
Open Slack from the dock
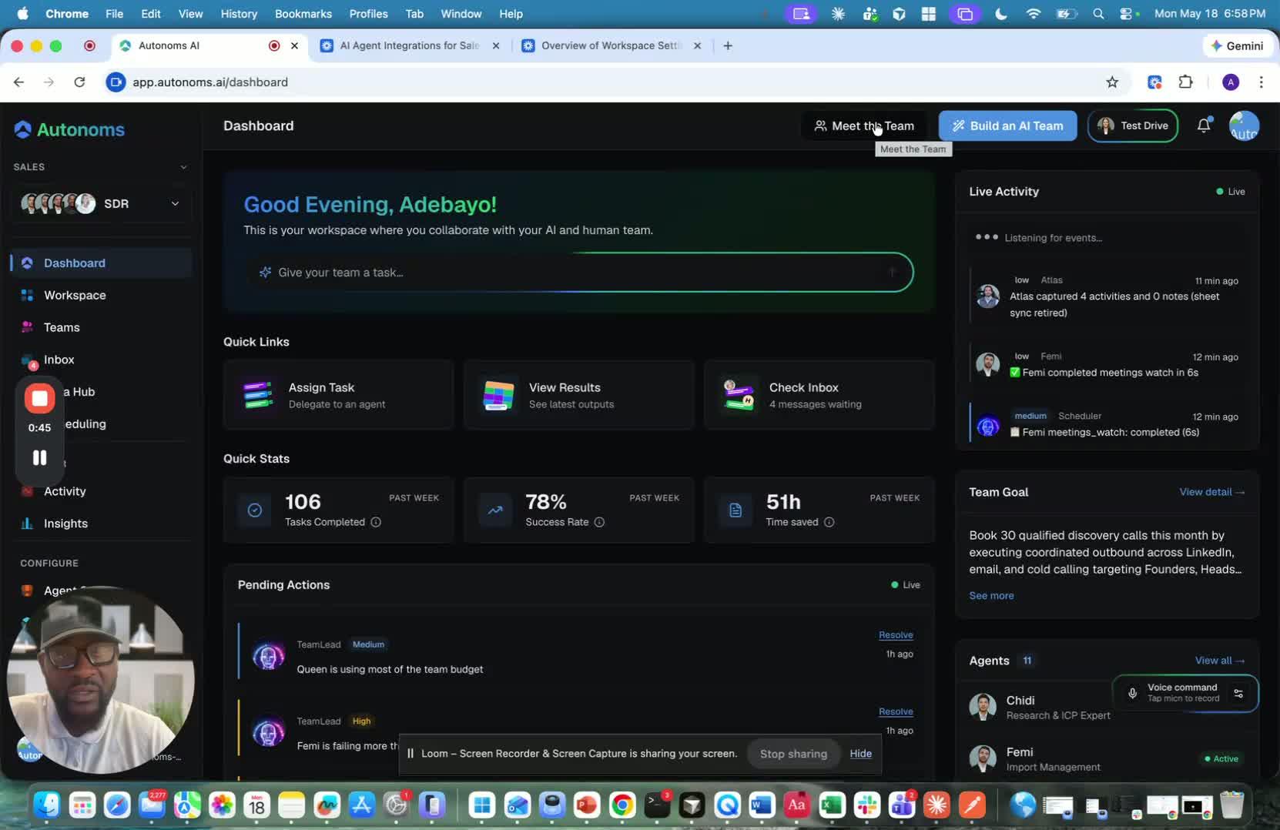pyautogui.click(x=867, y=805)
